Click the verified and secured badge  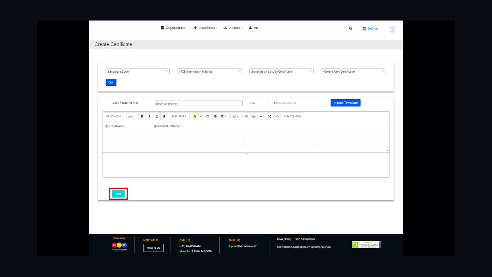coord(366,245)
